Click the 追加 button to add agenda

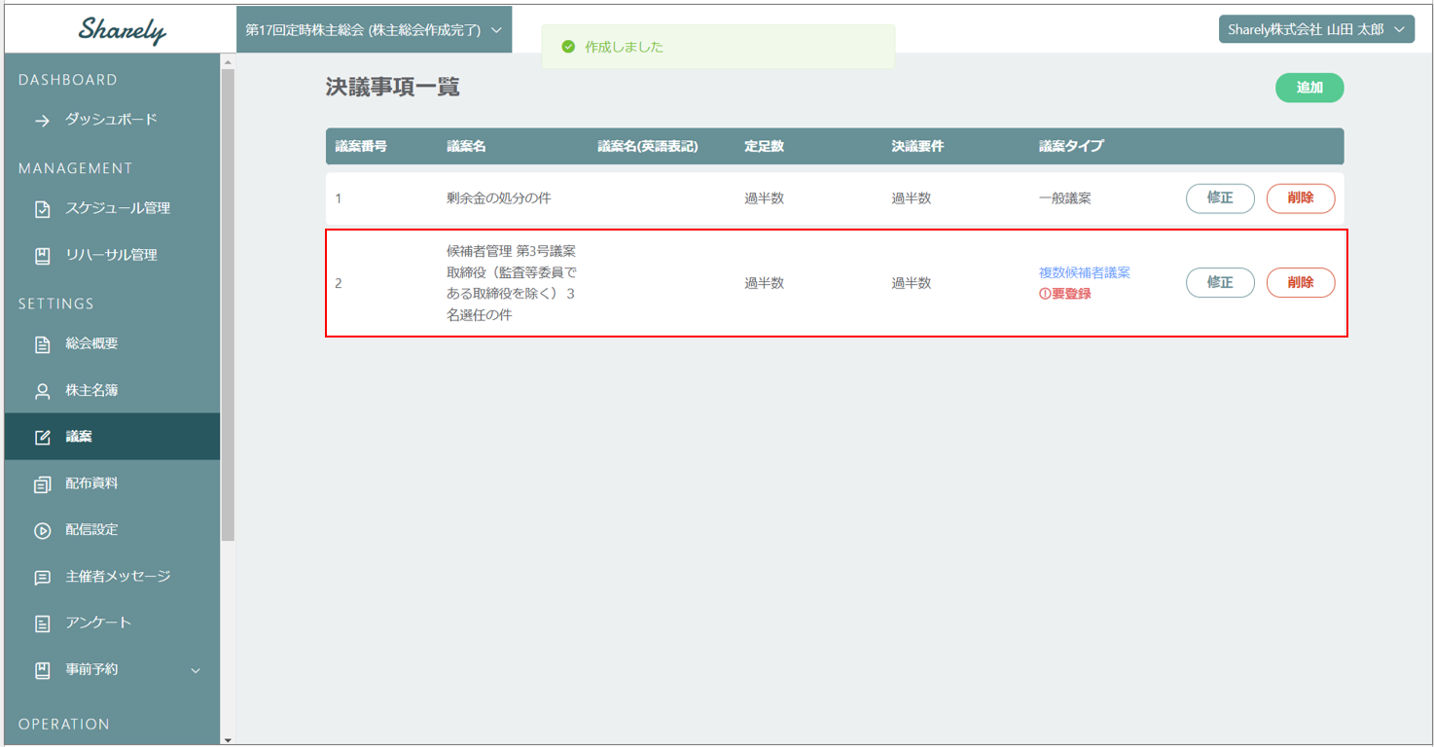click(x=1309, y=88)
